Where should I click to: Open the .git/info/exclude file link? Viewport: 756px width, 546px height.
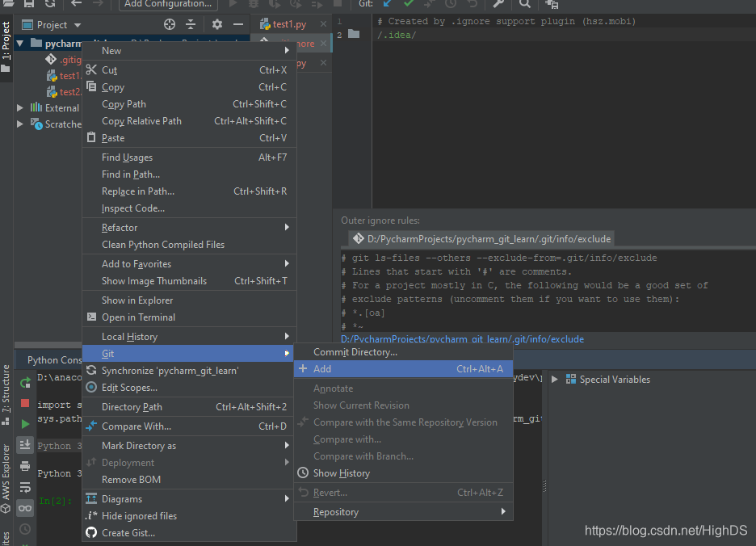click(462, 339)
